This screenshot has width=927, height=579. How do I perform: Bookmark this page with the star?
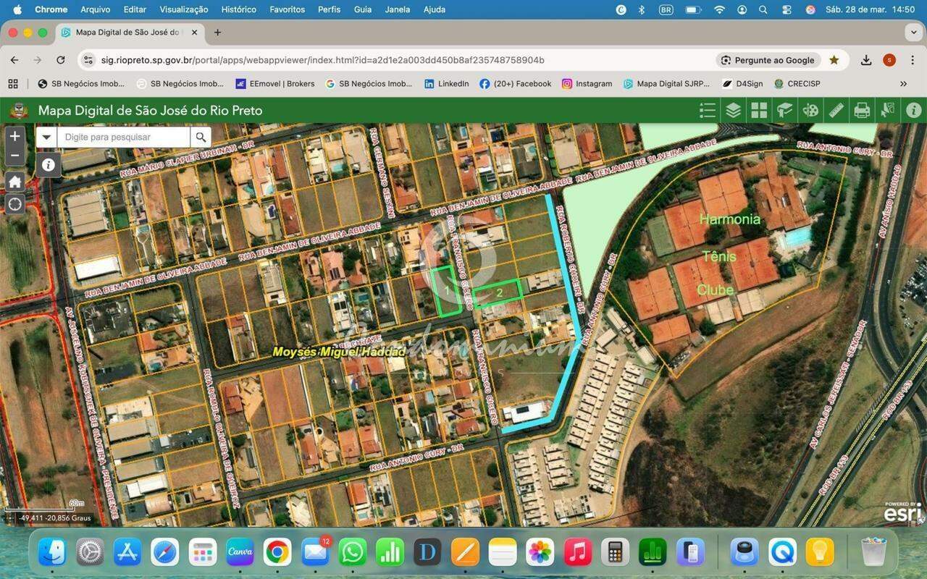coord(834,60)
